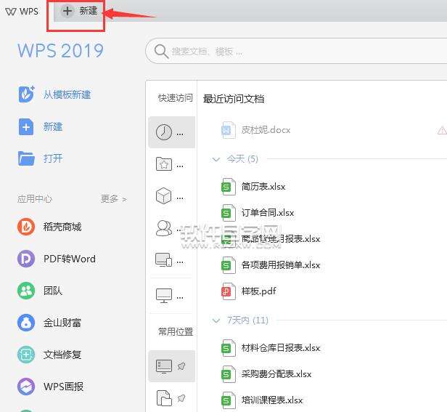The height and width of the screenshot is (412, 447).
Task: Click the PDF icon of 样板.pdf
Action: click(229, 291)
